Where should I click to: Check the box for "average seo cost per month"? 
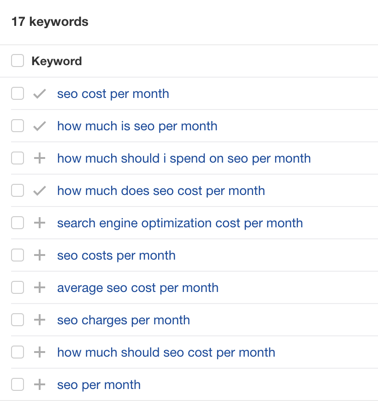[x=17, y=287]
